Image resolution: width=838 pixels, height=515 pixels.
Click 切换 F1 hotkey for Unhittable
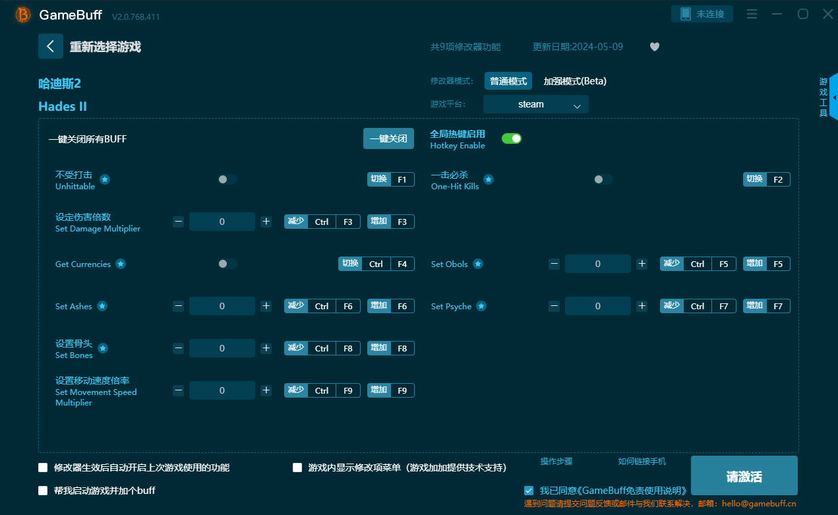click(x=391, y=179)
